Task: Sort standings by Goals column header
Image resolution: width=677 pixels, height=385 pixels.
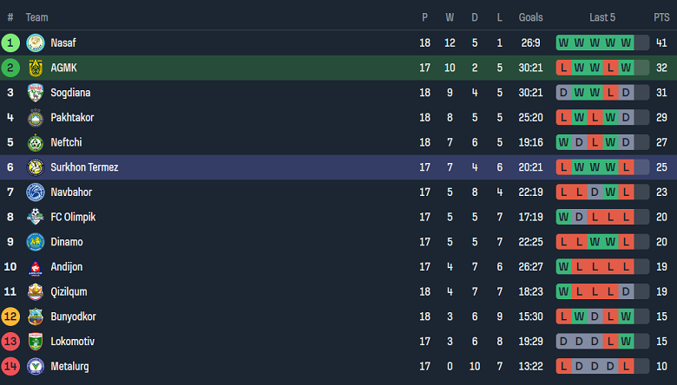Action: [530, 17]
